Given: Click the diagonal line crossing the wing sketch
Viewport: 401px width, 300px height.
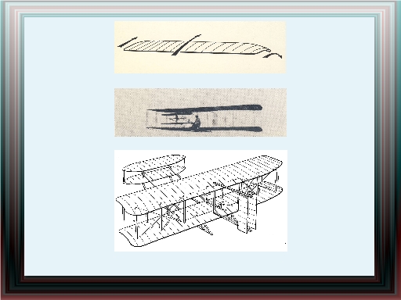Looking at the screenshot, I should 186,45.
